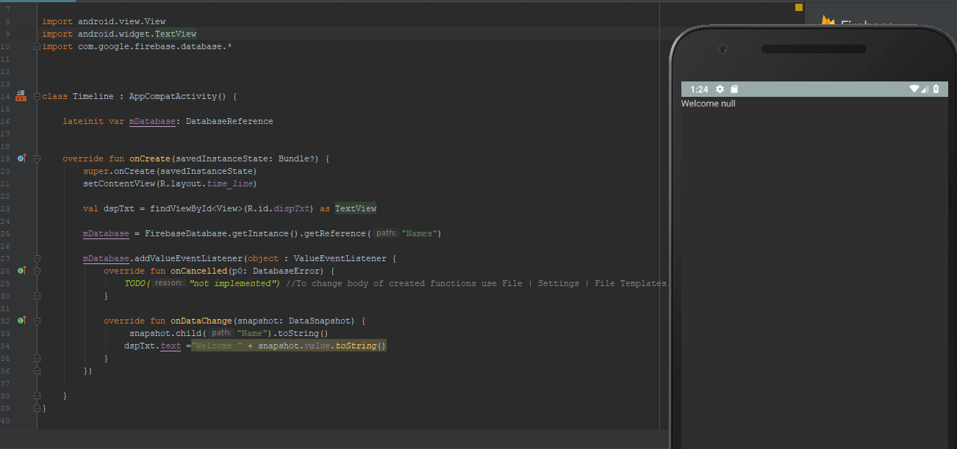Click the implements gutter icon beside onCancelled
The height and width of the screenshot is (449, 957).
click(x=21, y=271)
